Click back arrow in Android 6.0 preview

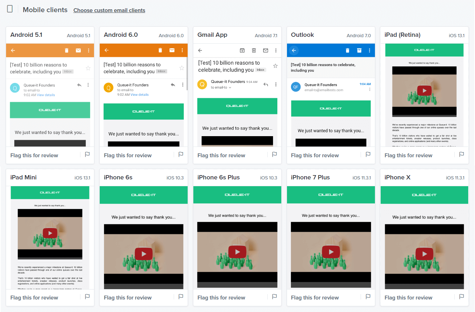[x=107, y=50]
